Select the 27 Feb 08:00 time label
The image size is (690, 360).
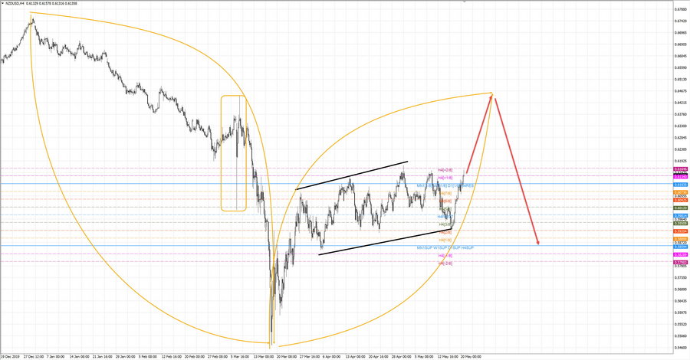[x=218, y=357]
